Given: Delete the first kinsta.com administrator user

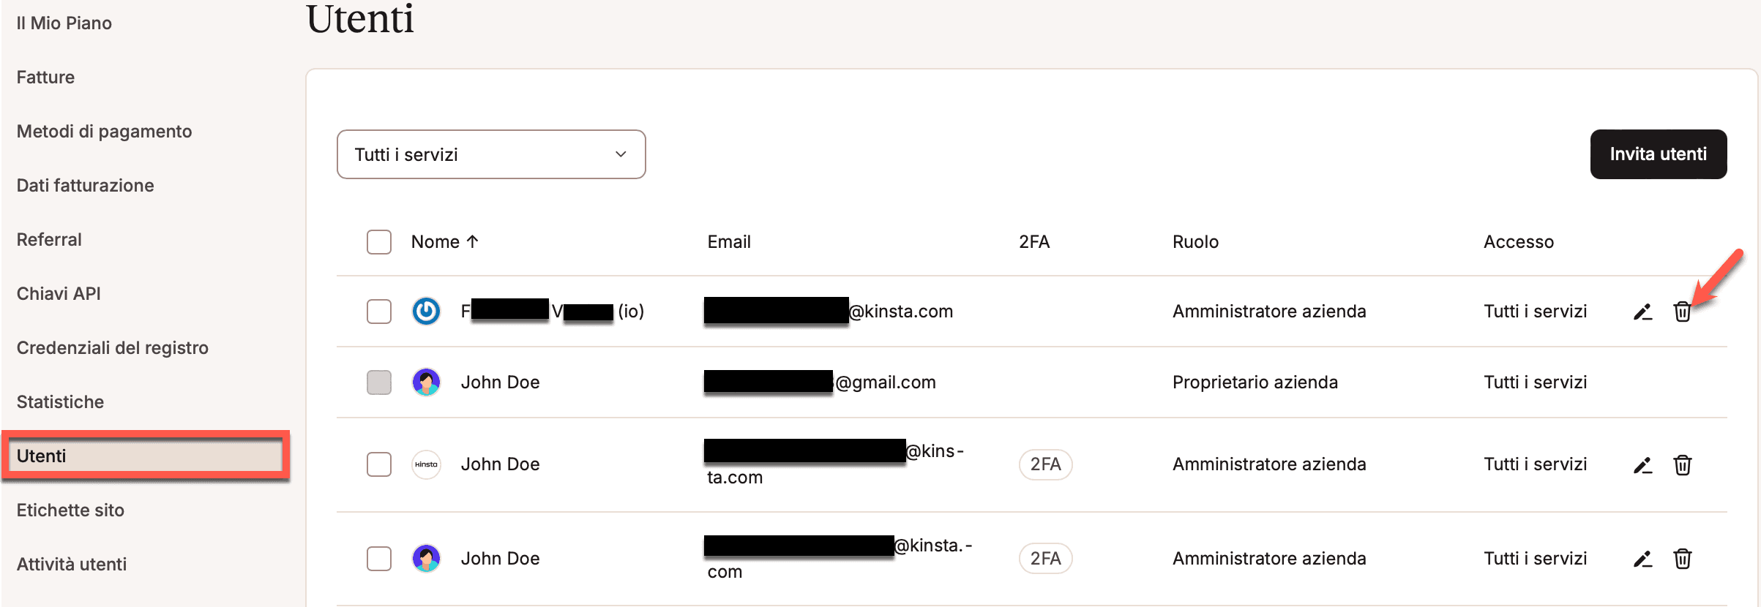Looking at the screenshot, I should 1682,312.
